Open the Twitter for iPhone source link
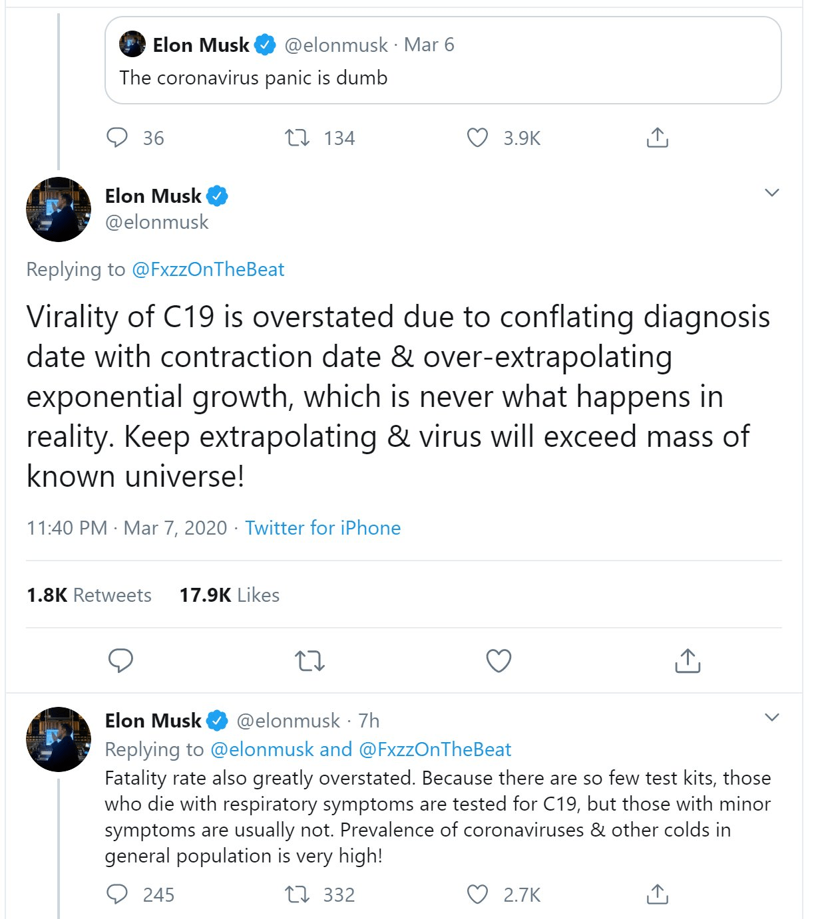816x919 pixels. pos(323,528)
